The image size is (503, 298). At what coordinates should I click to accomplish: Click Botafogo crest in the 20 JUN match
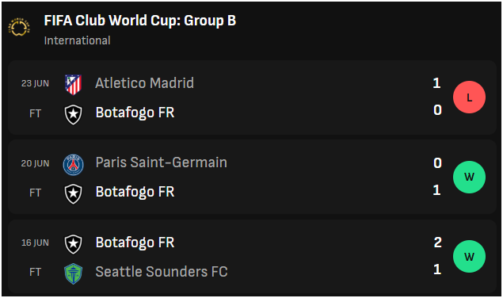click(x=74, y=193)
